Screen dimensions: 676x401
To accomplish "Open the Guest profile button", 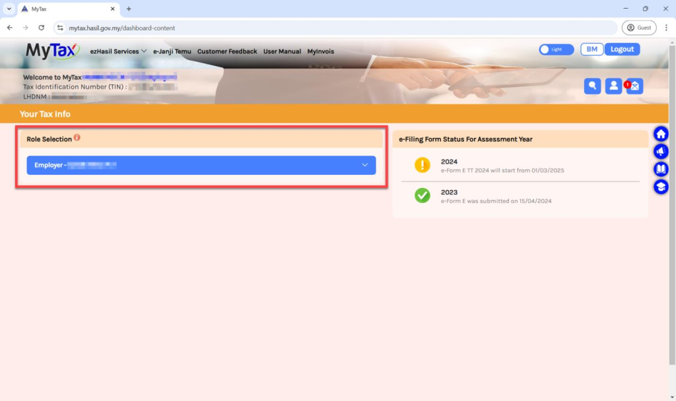I will [639, 28].
